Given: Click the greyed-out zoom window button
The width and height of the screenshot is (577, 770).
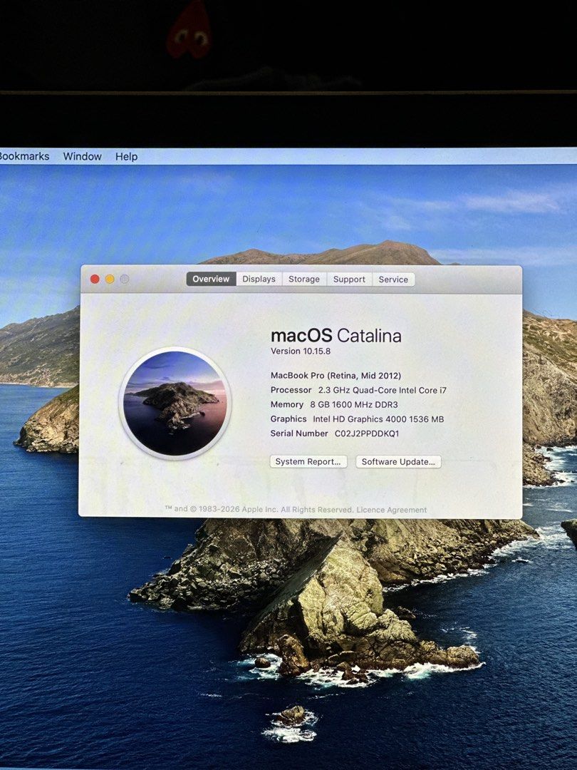Looking at the screenshot, I should coord(125,279).
